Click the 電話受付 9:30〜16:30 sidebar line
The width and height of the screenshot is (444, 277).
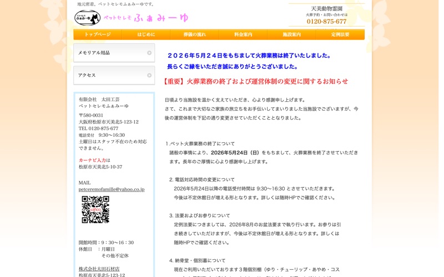[x=102, y=135]
